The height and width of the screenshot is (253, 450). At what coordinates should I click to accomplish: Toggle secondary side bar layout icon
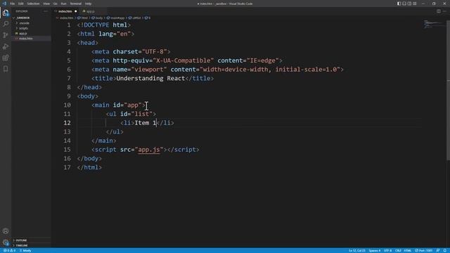pyautogui.click(x=409, y=4)
